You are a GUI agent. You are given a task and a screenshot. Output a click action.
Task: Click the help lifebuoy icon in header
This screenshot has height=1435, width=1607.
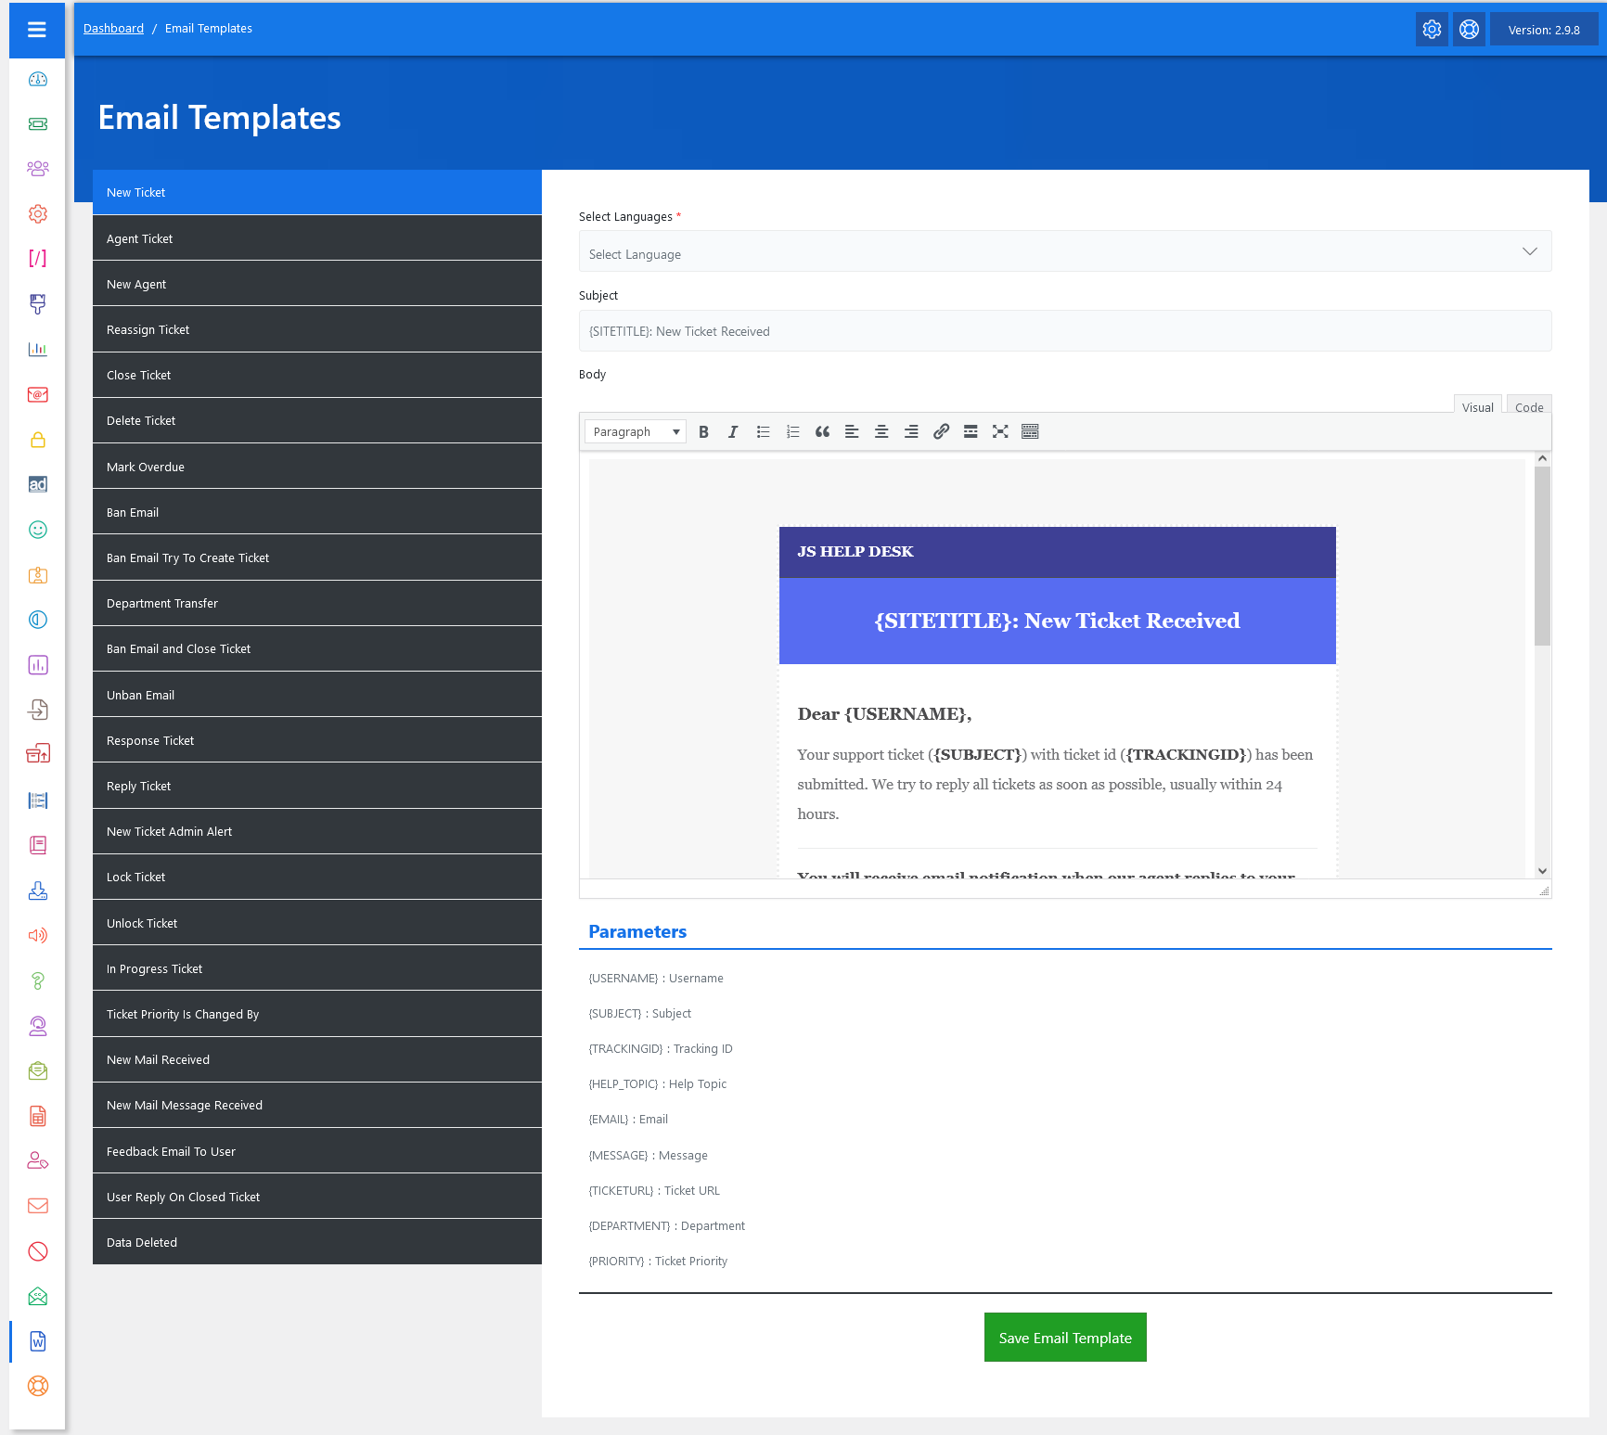pos(1469,30)
